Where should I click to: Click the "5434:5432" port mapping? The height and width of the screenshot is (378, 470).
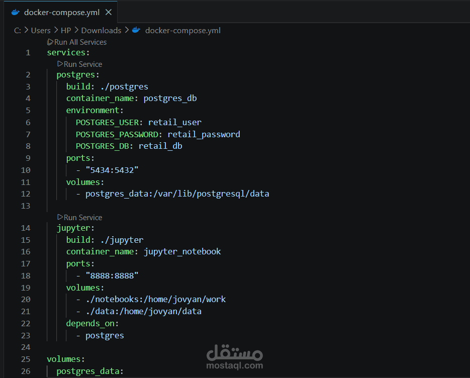coord(112,170)
